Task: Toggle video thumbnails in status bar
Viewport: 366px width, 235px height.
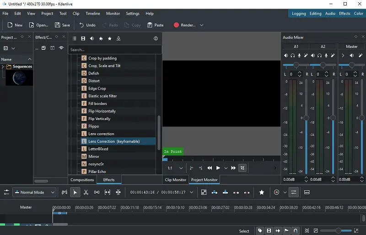Action: [269, 231]
